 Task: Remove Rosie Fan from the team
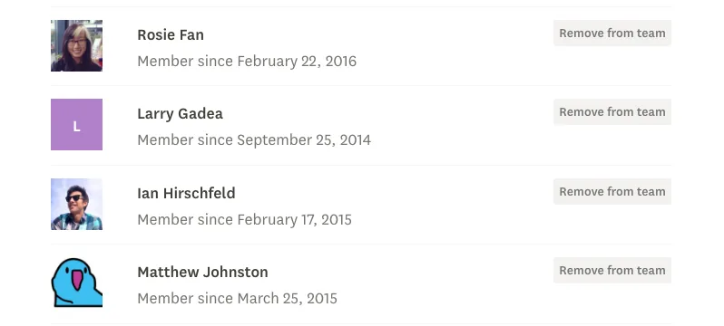tap(612, 34)
